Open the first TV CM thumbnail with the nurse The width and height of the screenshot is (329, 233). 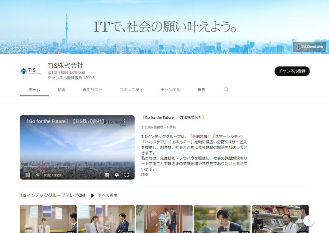coord(48,219)
